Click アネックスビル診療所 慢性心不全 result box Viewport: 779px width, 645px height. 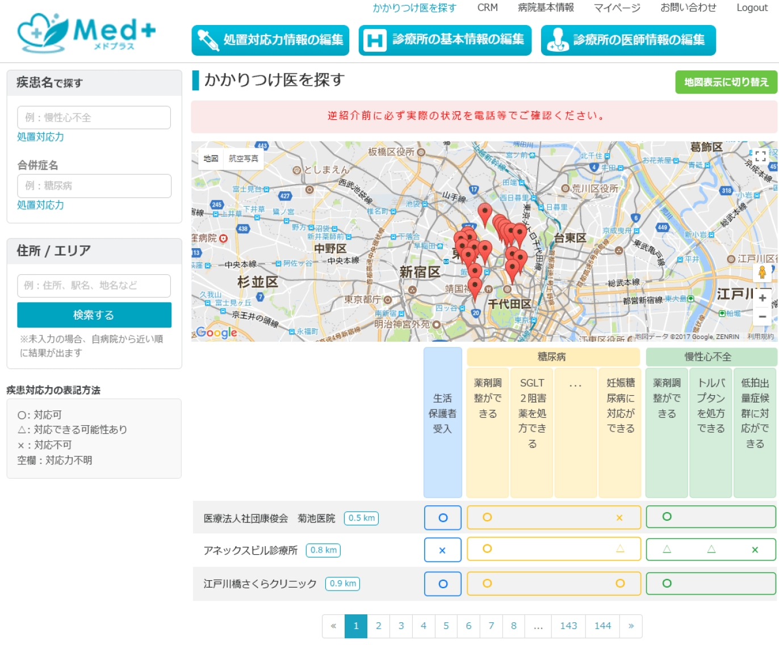[x=711, y=549]
